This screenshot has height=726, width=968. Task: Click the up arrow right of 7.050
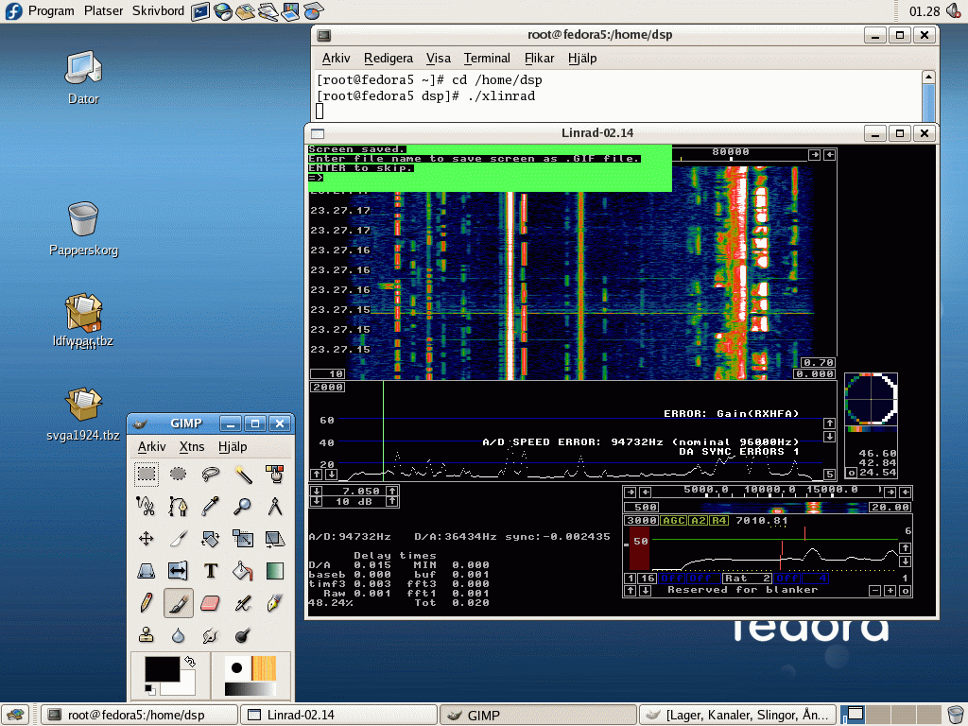point(391,492)
